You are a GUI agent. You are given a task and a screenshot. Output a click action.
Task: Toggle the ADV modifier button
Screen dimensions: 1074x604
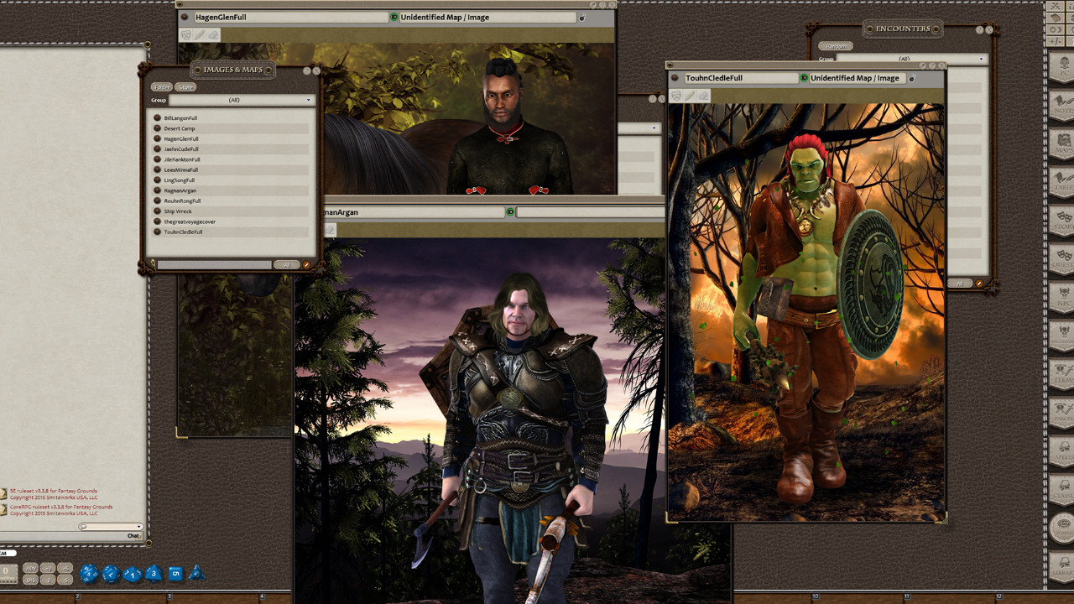point(30,568)
